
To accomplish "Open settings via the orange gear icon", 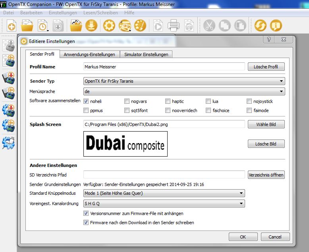I will click(x=109, y=25).
